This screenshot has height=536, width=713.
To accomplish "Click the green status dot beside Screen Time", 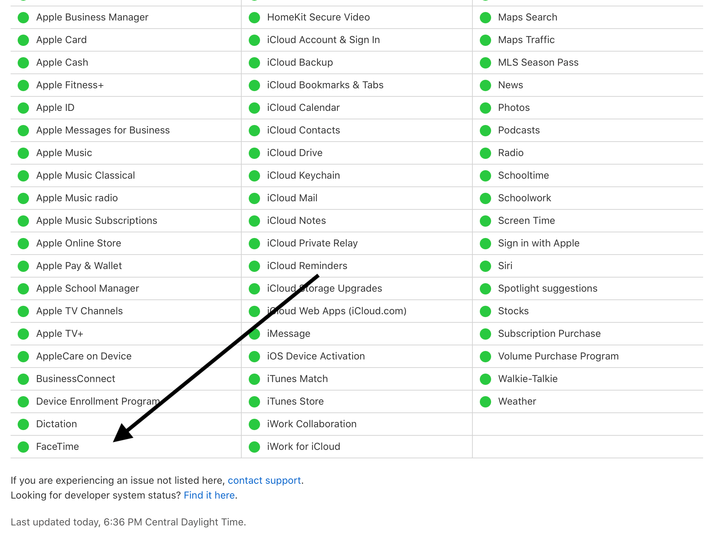I will (x=485, y=221).
